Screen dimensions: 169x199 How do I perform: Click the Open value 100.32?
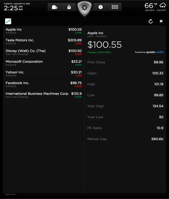pos(158,73)
